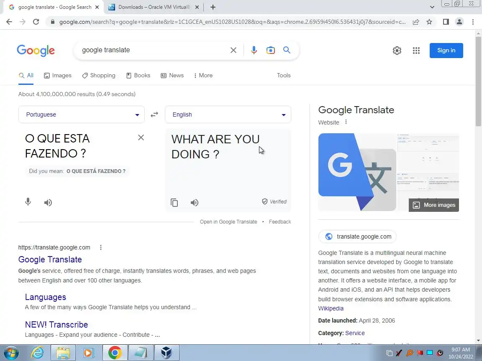The height and width of the screenshot is (361, 482).
Task: Open Chrome profile avatar
Action: click(459, 22)
